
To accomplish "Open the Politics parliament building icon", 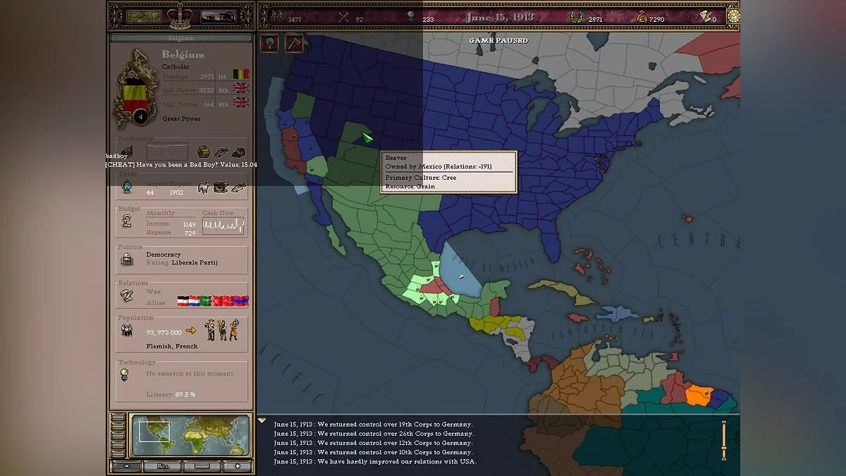I will click(127, 260).
